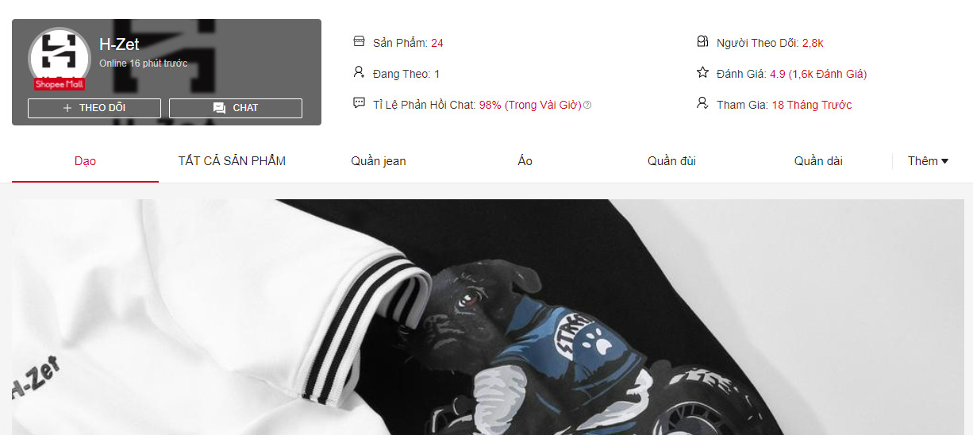
Task: Click the star icon beside Đánh Giá
Action: click(702, 73)
